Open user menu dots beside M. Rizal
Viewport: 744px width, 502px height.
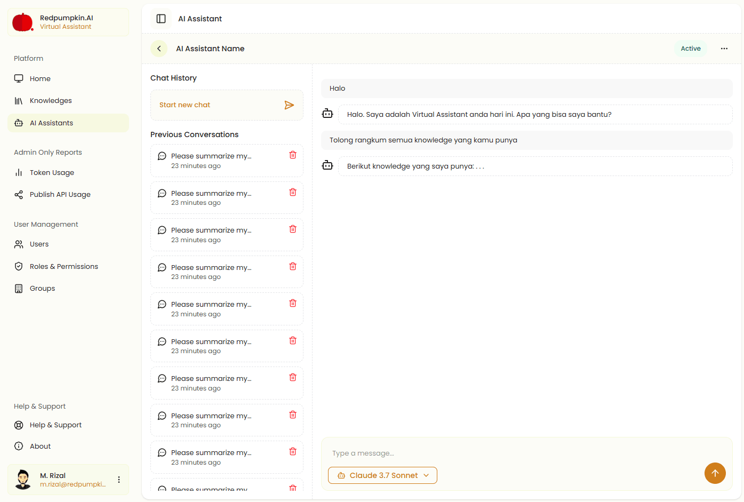click(x=119, y=480)
